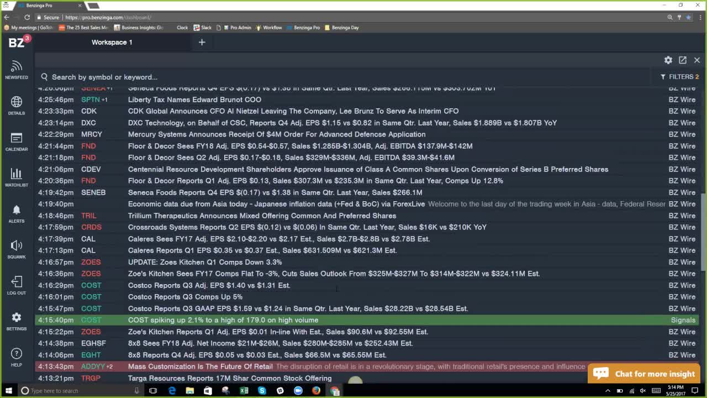Close the newsfeed widget panel

[697, 60]
